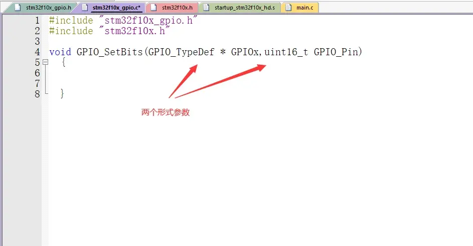Click file icon on startup_stm32f10x_hd.s tab
Viewport: 473px width, 246px height.
point(206,8)
